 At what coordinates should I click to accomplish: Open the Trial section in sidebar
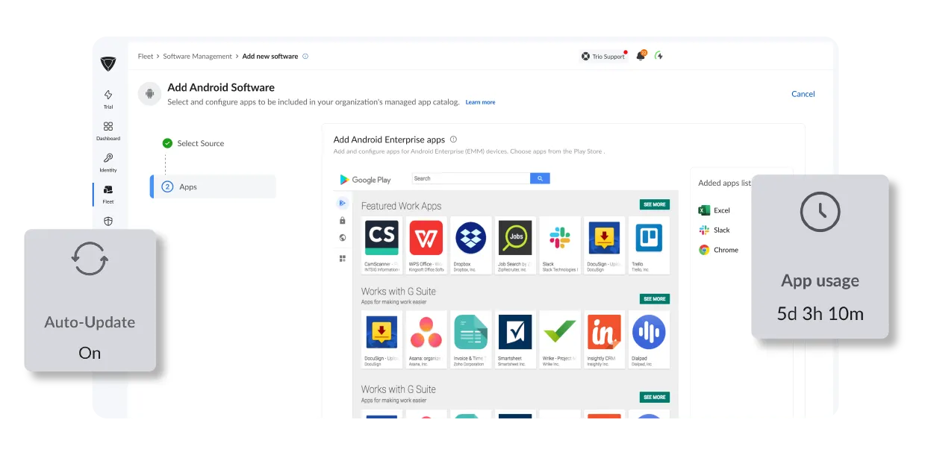108,99
